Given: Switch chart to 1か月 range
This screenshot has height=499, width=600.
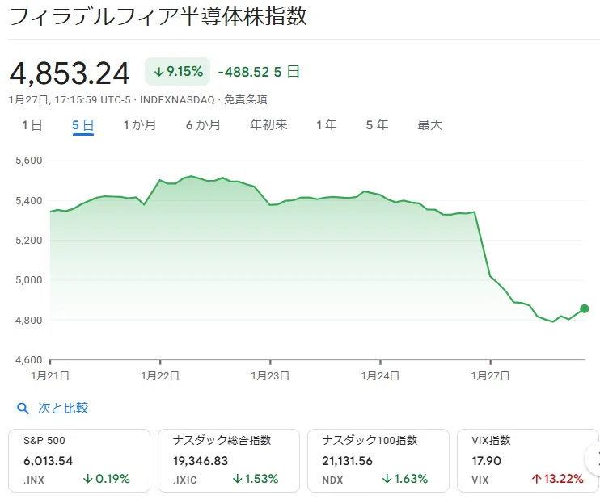Looking at the screenshot, I should [x=140, y=125].
